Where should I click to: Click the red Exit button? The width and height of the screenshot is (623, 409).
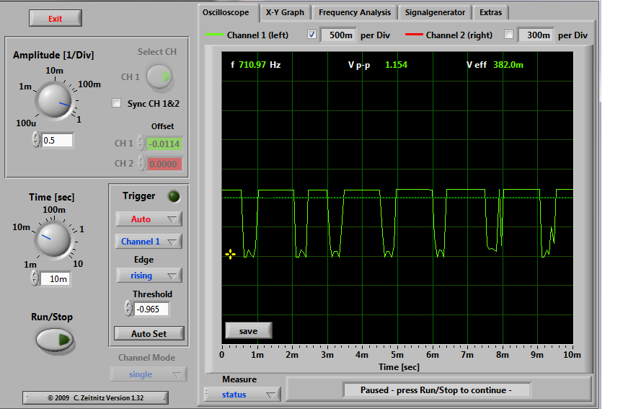coord(56,19)
